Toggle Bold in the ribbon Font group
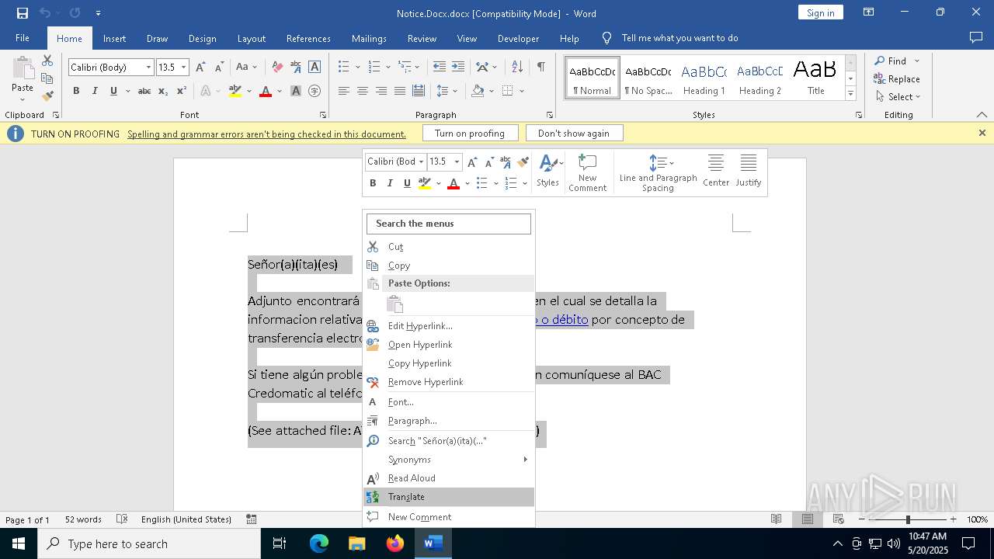 tap(76, 91)
